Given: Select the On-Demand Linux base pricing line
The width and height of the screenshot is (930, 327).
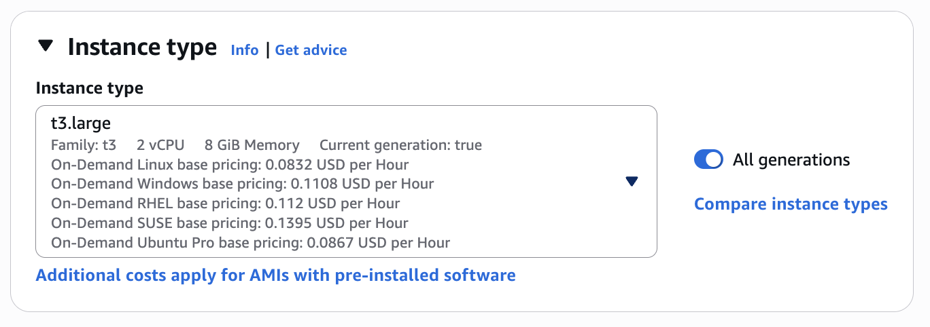Looking at the screenshot, I should point(230,165).
